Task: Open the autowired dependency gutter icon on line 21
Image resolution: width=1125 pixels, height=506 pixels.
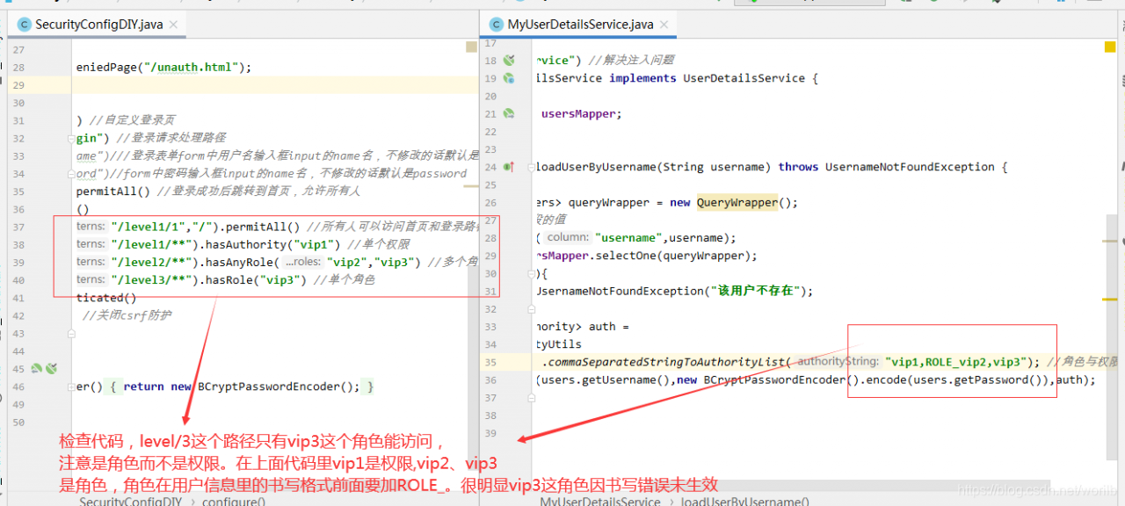Action: (x=509, y=114)
